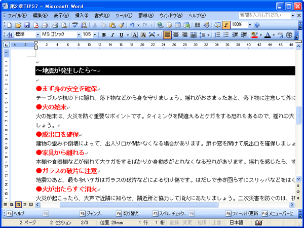The width and height of the screenshot is (304, 228).
Task: Click F7 スペル チェック button
Action: point(169,213)
